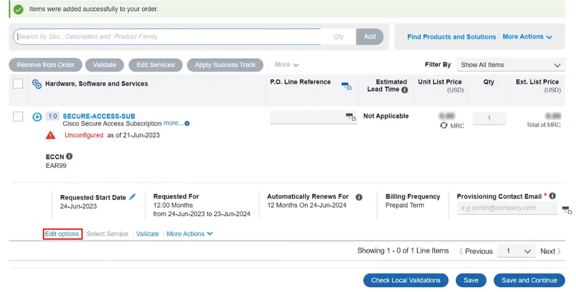Edit Requested Start Date with pencil icon
This screenshot has width=576, height=292.
tap(132, 197)
